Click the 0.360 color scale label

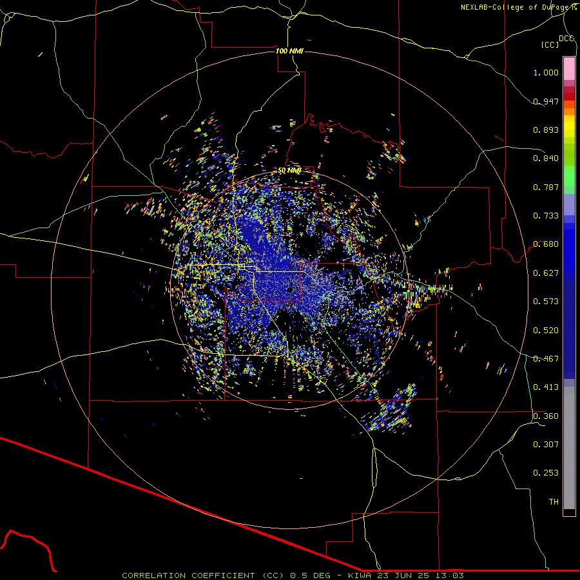[x=546, y=416]
